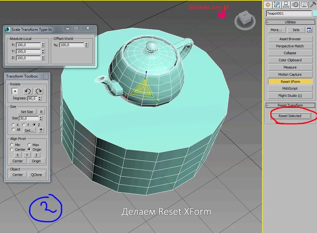This screenshot has width=317, height=233.
Task: Open the Modify command panel tab
Action: point(277,5)
